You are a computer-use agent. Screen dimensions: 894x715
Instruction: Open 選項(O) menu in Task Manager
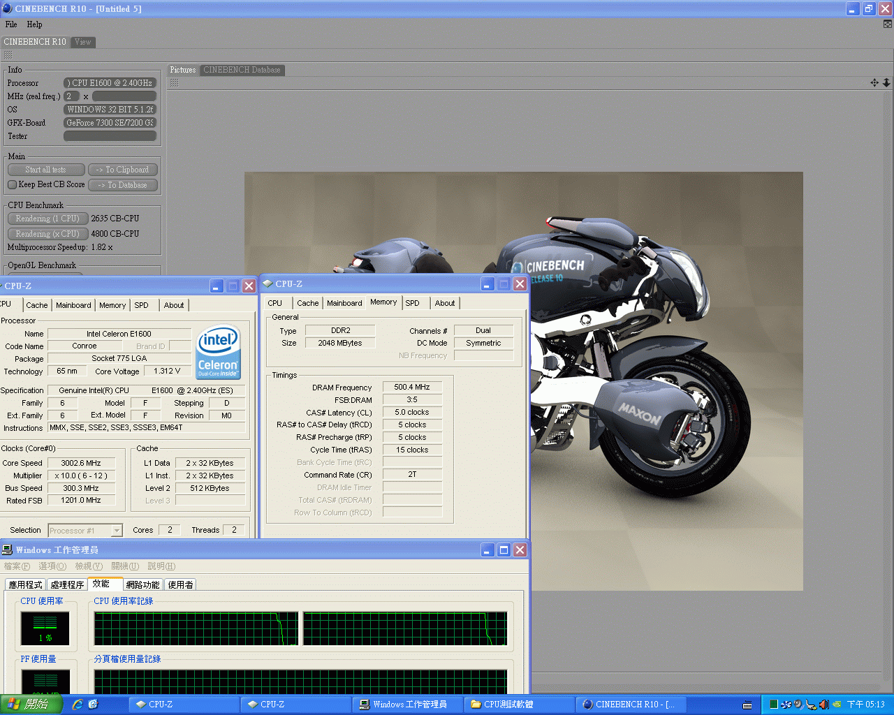52,566
